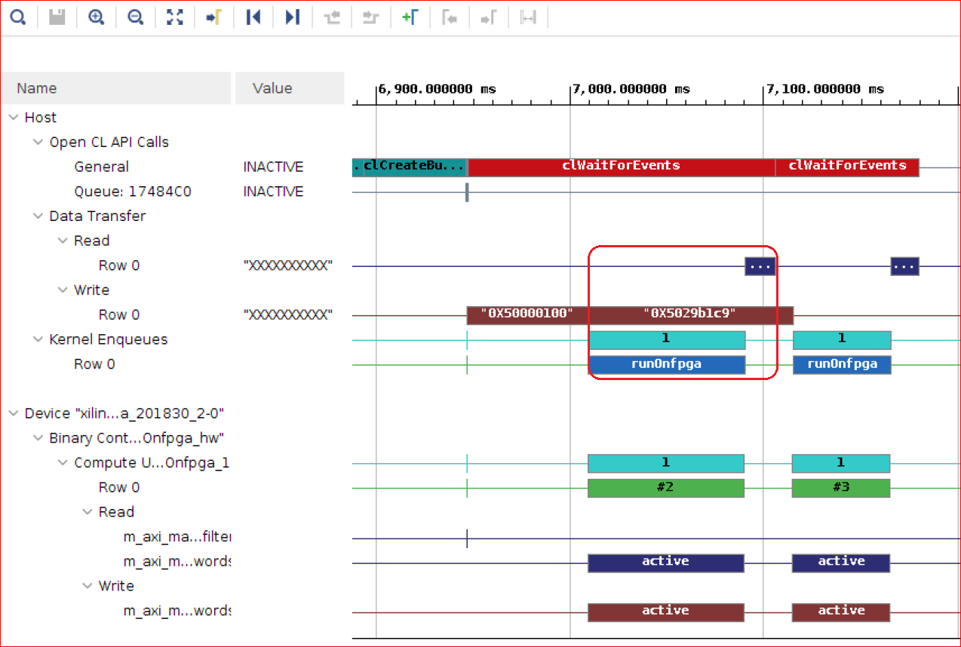This screenshot has width=961, height=647.
Task: Collapse the Host tree group
Action: [14, 118]
